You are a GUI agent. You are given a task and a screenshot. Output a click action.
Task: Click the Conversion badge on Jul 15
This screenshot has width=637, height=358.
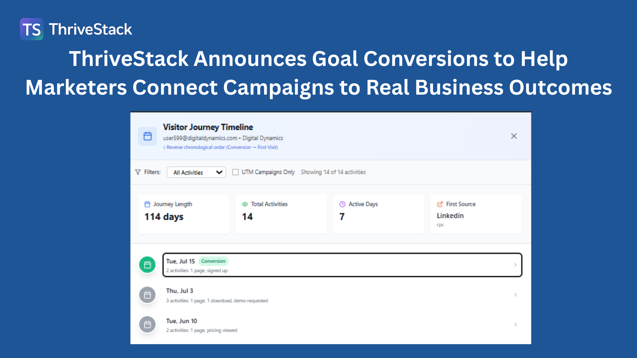click(x=213, y=261)
